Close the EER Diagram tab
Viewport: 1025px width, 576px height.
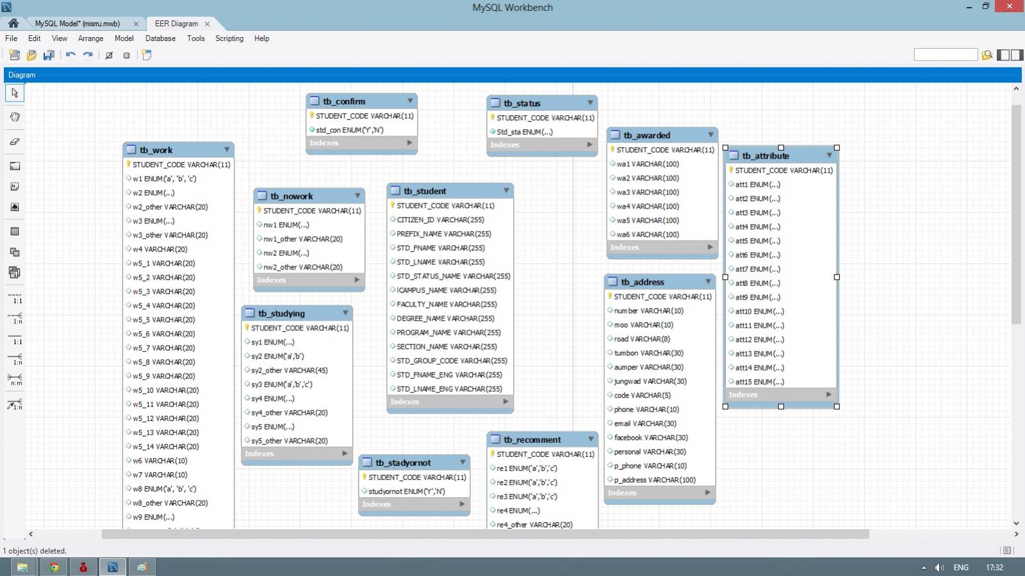[x=208, y=24]
